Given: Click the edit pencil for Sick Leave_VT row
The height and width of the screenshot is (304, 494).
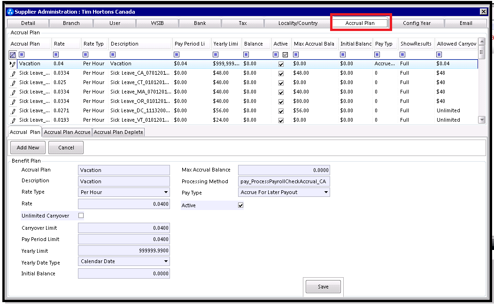Looking at the screenshot, I should tap(13, 121).
